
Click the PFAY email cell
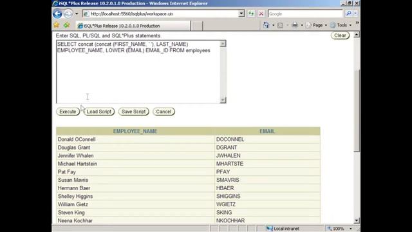coord(268,172)
